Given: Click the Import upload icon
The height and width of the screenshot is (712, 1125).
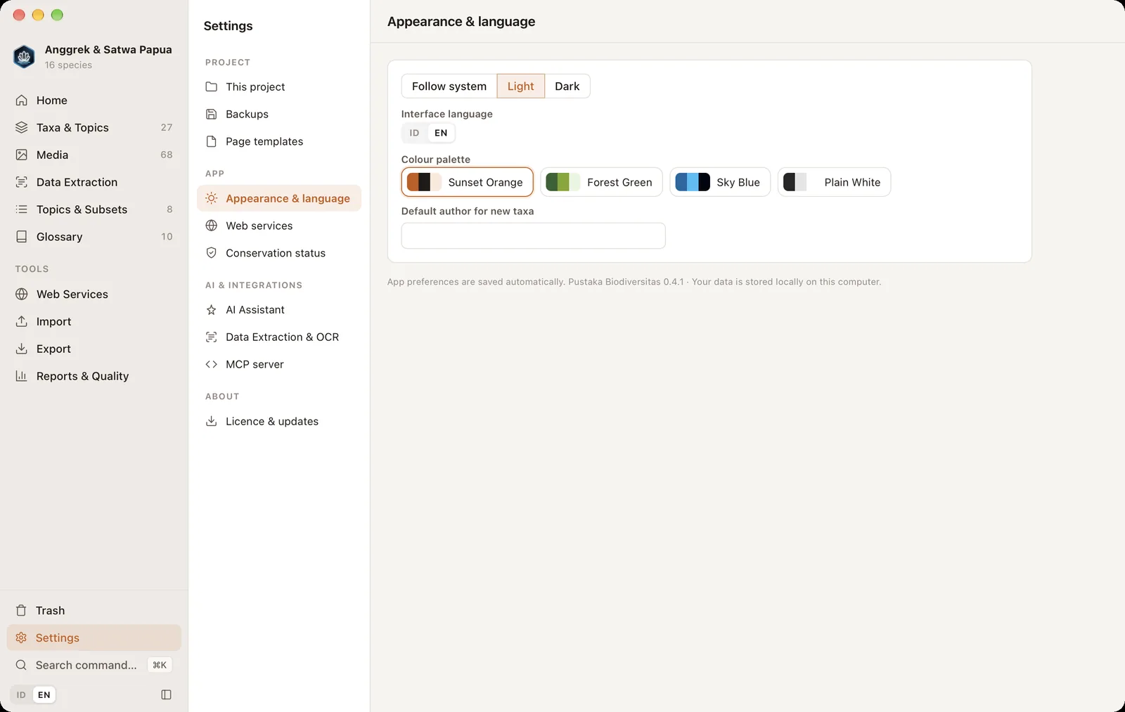Looking at the screenshot, I should coord(22,321).
